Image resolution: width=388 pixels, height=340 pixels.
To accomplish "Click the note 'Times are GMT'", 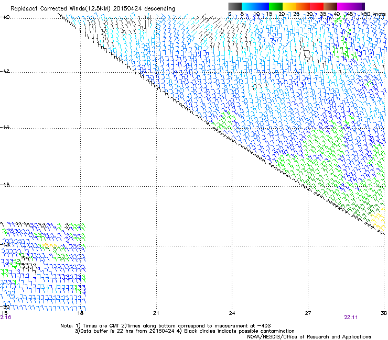I will (101, 326).
